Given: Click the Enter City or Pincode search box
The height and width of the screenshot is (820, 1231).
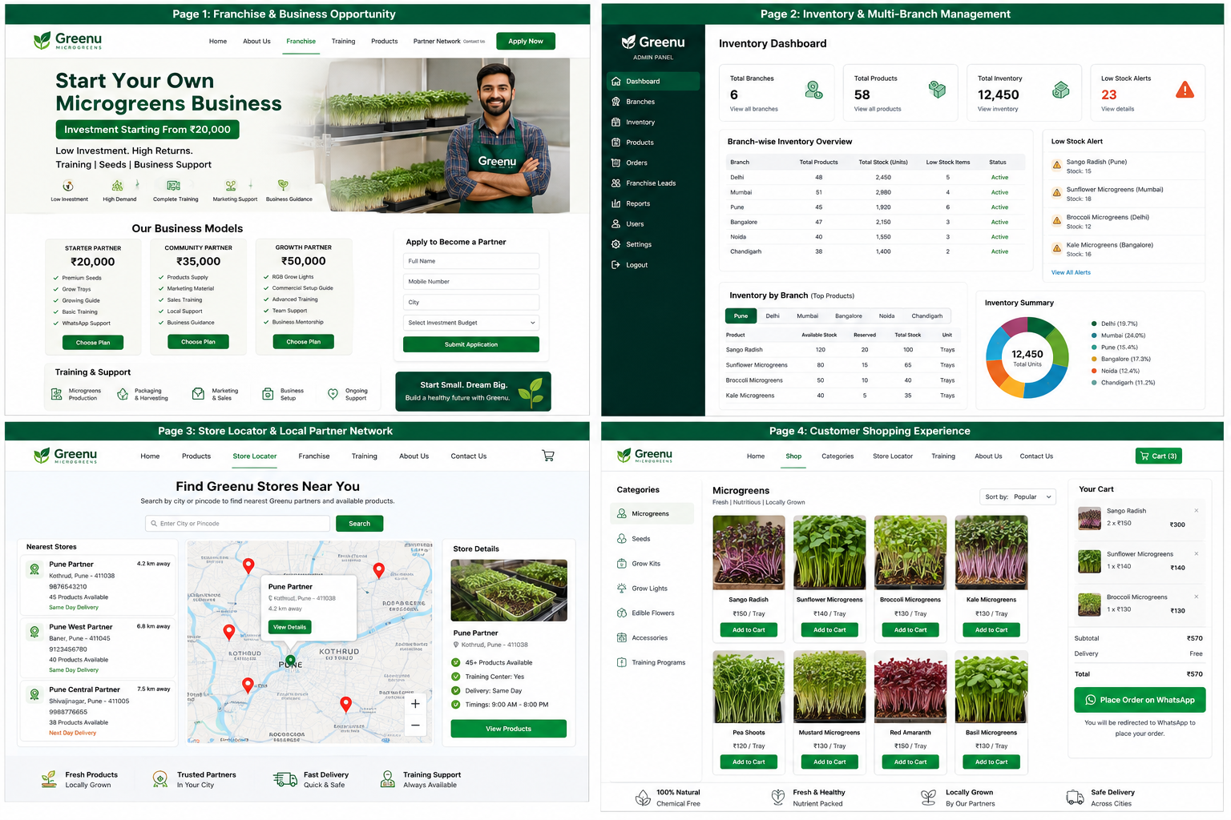Looking at the screenshot, I should pyautogui.click(x=238, y=524).
